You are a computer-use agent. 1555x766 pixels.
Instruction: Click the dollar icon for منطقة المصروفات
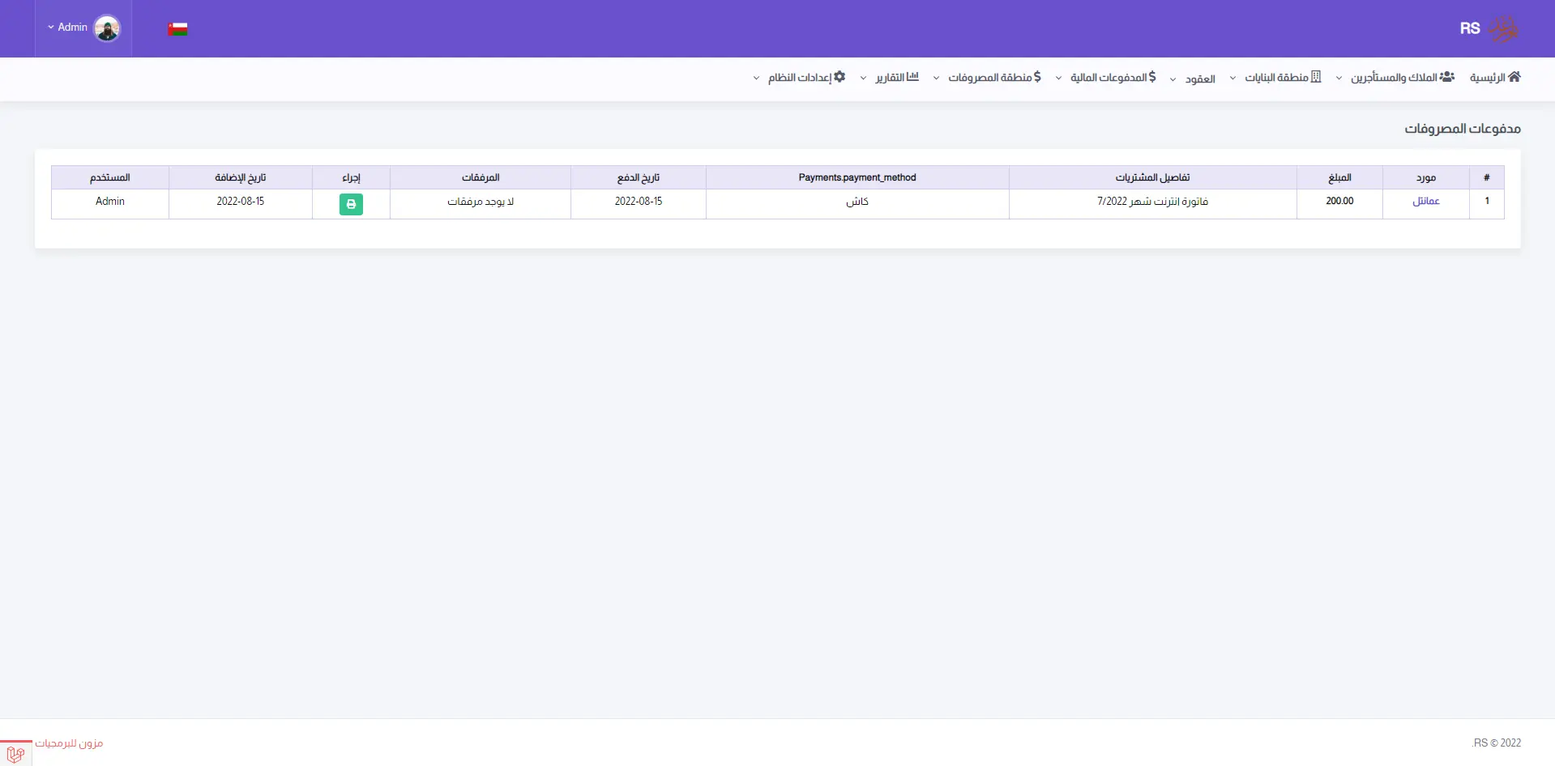click(x=1037, y=77)
